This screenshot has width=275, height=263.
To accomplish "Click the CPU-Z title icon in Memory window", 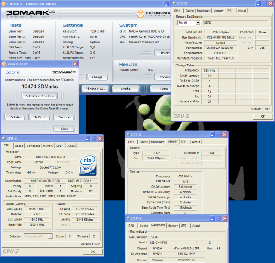I will pyautogui.click(x=128, y=134).
